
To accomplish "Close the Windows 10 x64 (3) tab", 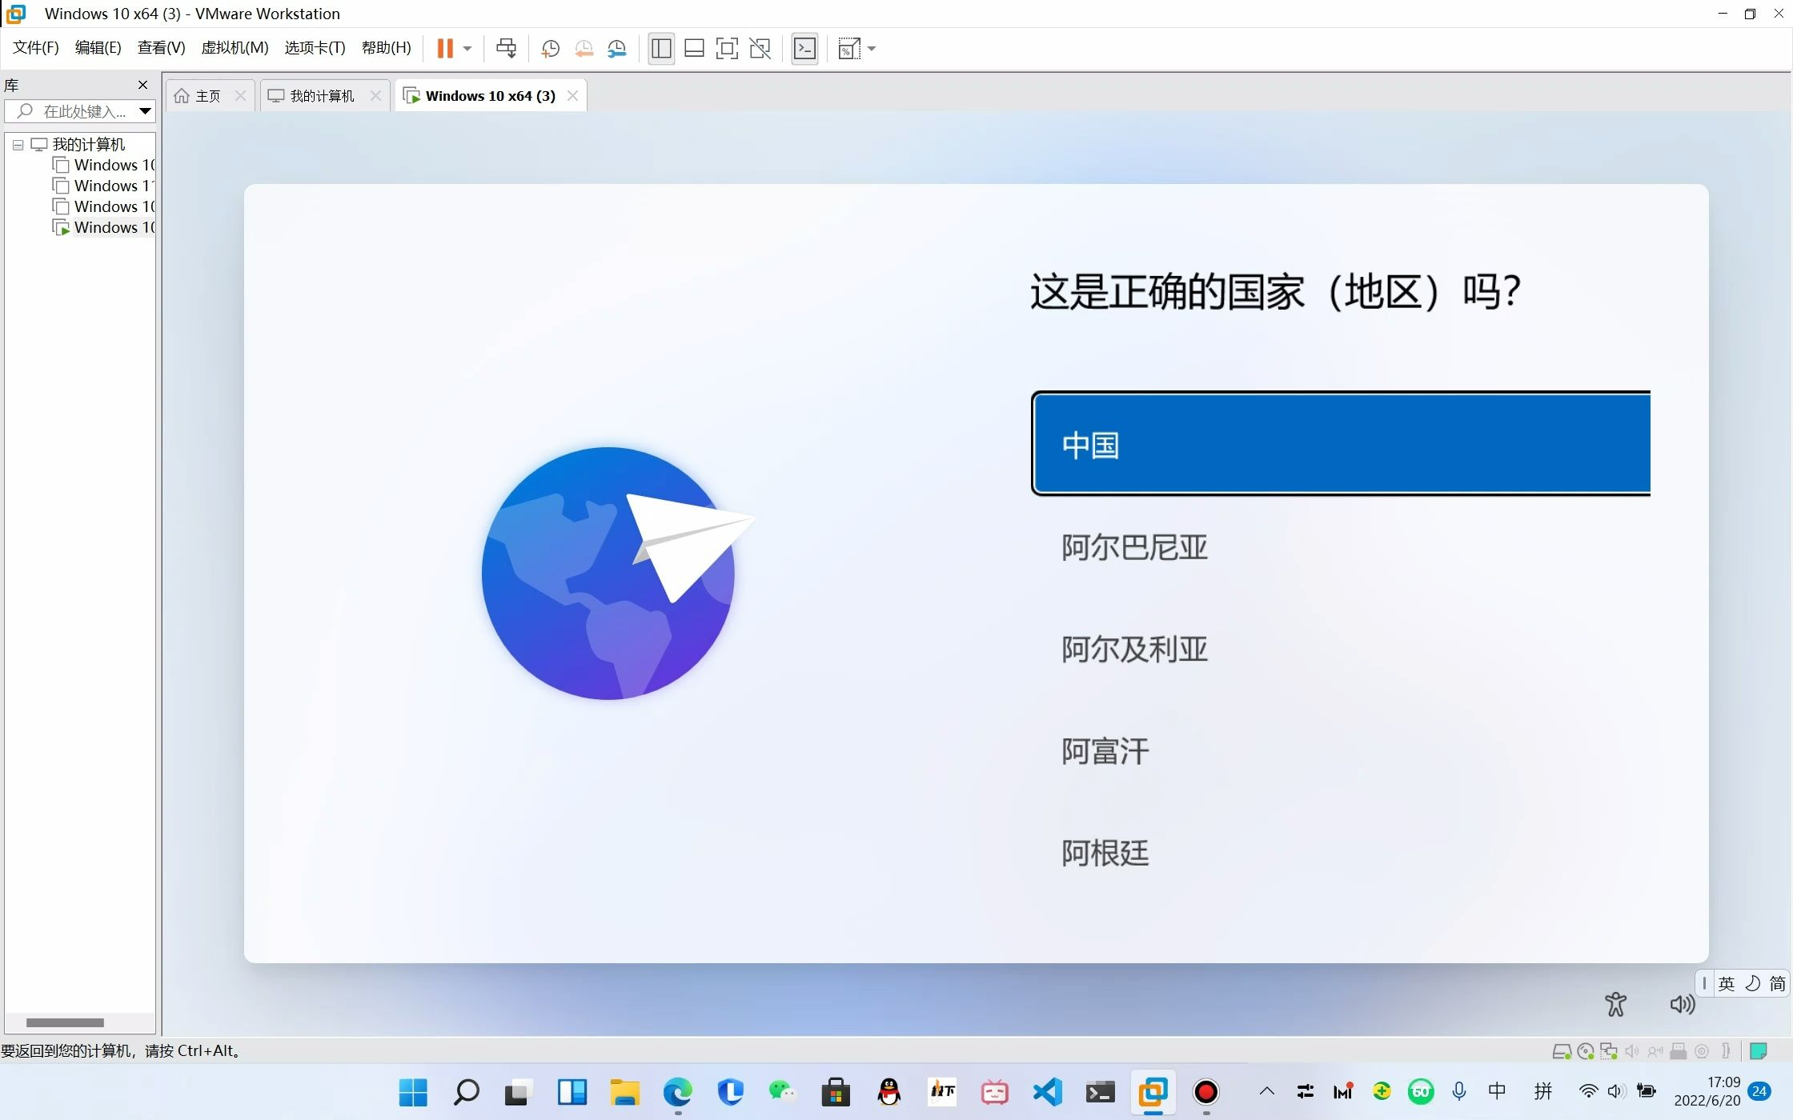I will coord(572,96).
